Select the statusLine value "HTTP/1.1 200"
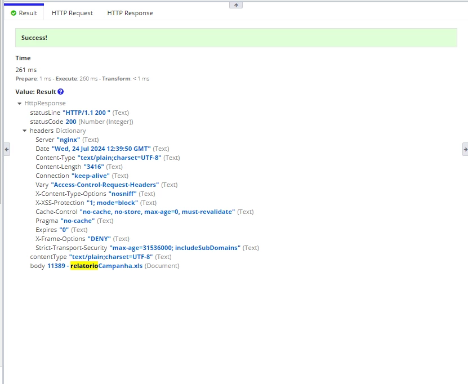 86,113
